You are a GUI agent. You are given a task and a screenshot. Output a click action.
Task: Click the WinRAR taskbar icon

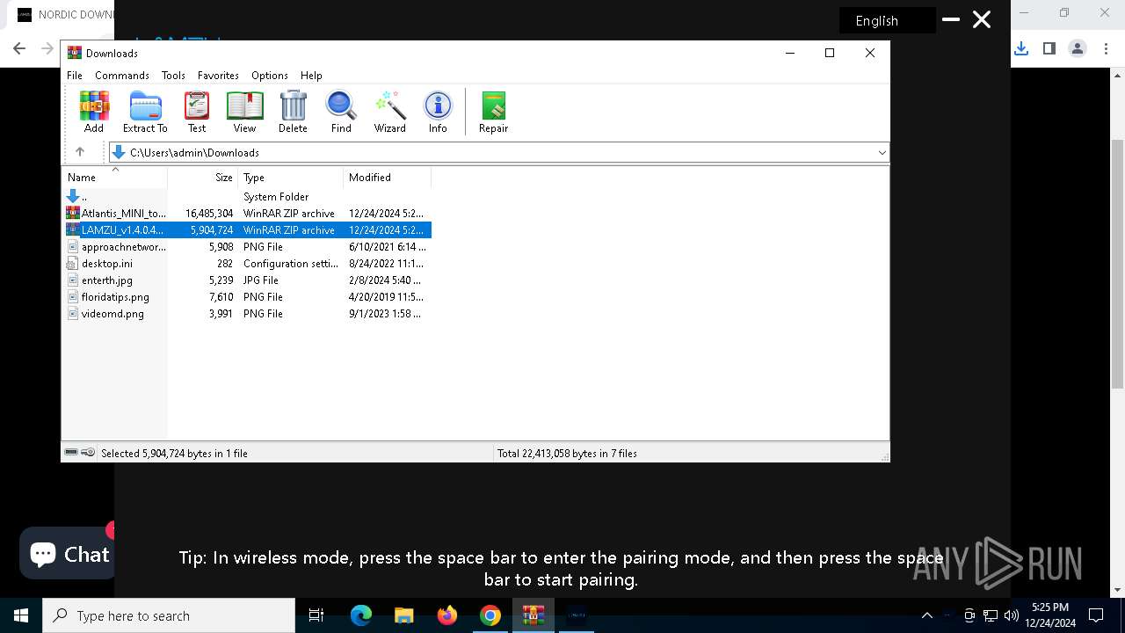pyautogui.click(x=533, y=615)
